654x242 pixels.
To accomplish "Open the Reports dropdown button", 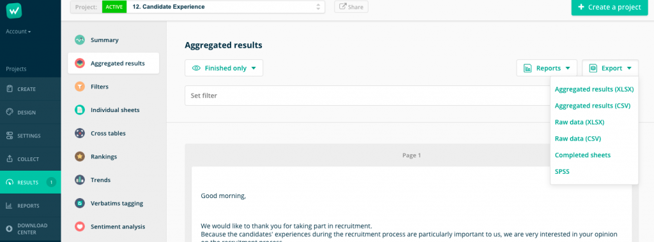I will click(547, 68).
